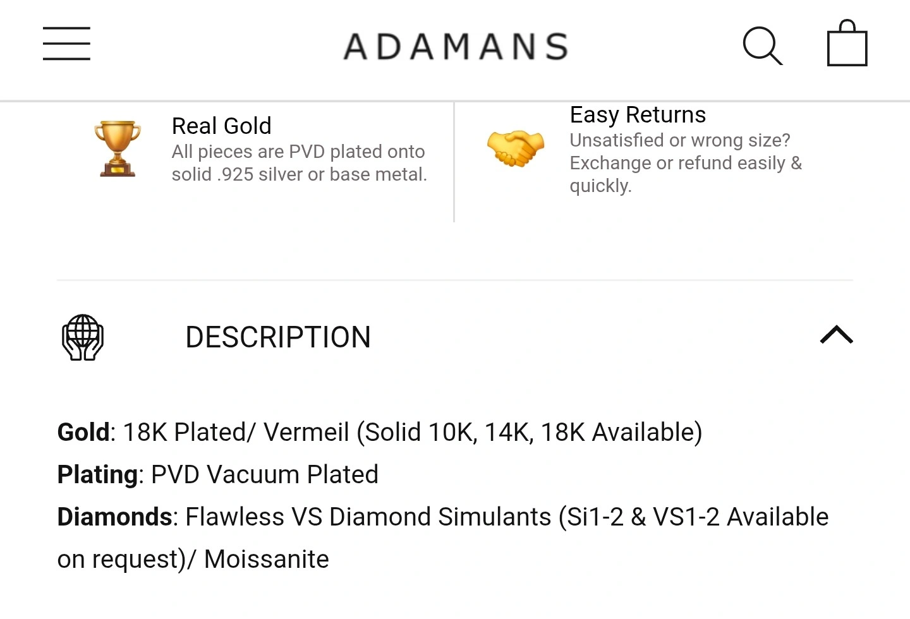Click the exchange or refund easily text
This screenshot has height=619, width=910.
pyautogui.click(x=686, y=163)
